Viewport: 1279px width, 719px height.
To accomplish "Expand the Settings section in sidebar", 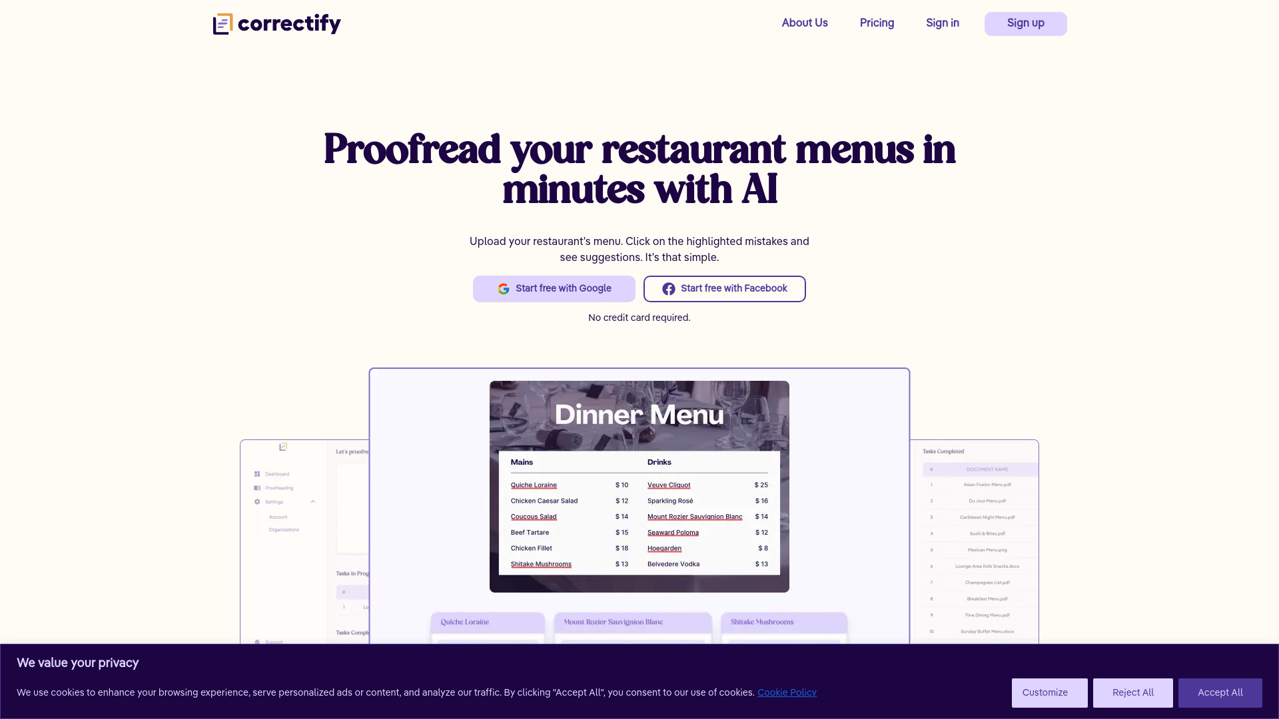I will pos(312,501).
